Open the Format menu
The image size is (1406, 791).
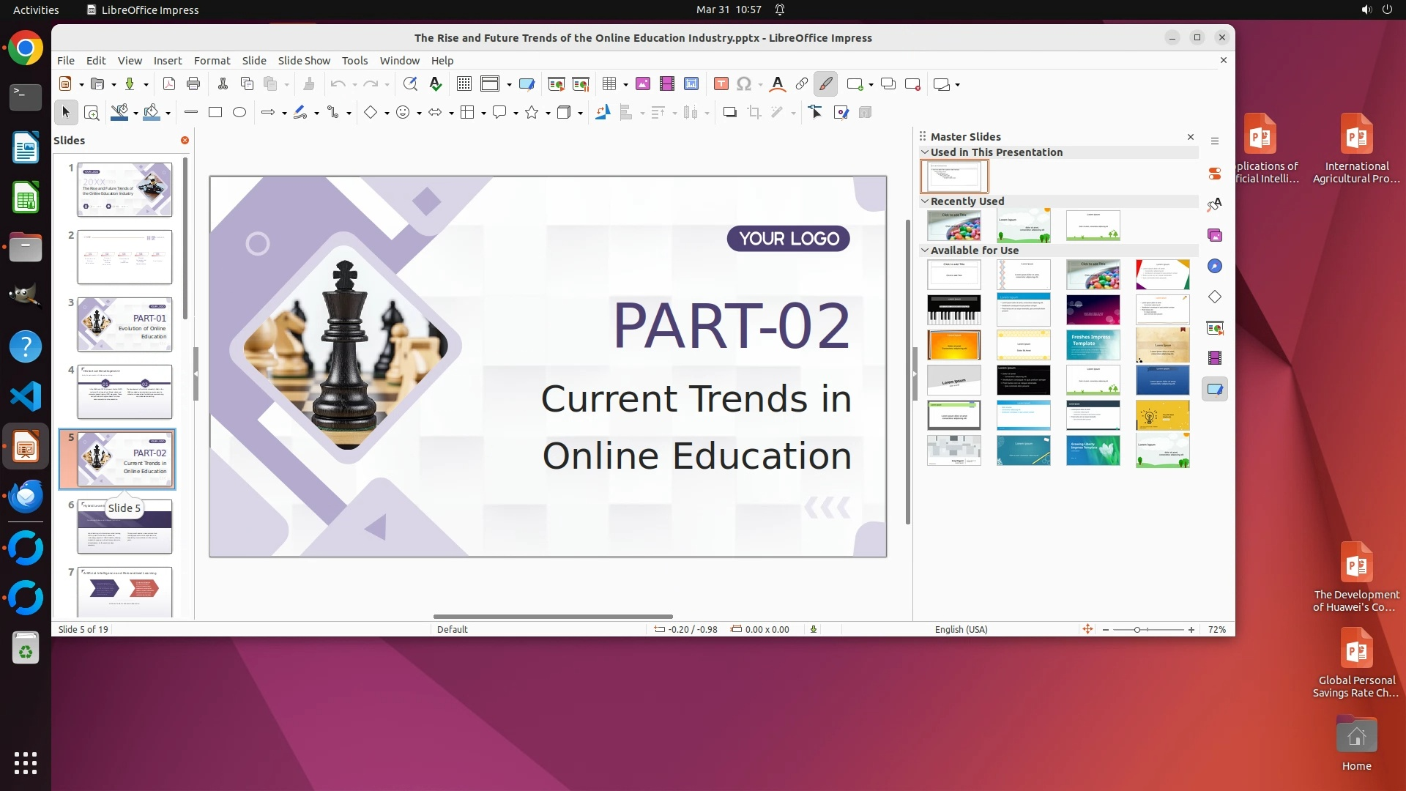pyautogui.click(x=212, y=61)
